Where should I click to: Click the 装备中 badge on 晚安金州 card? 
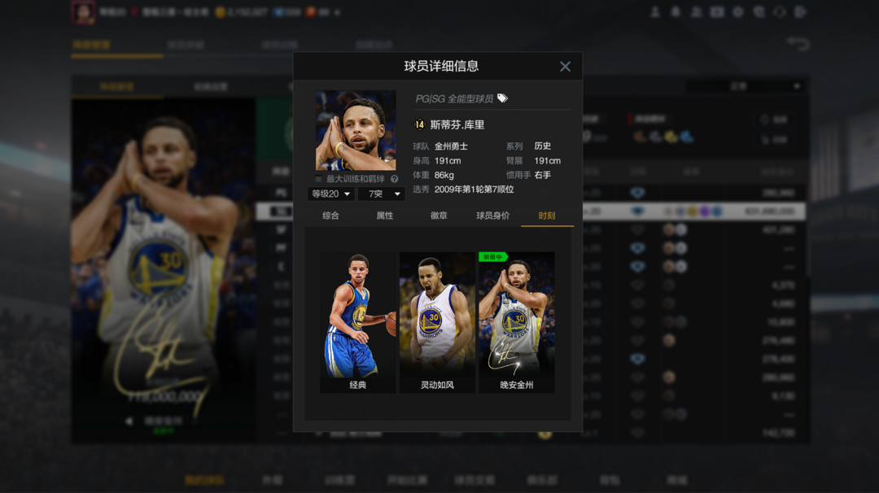492,256
